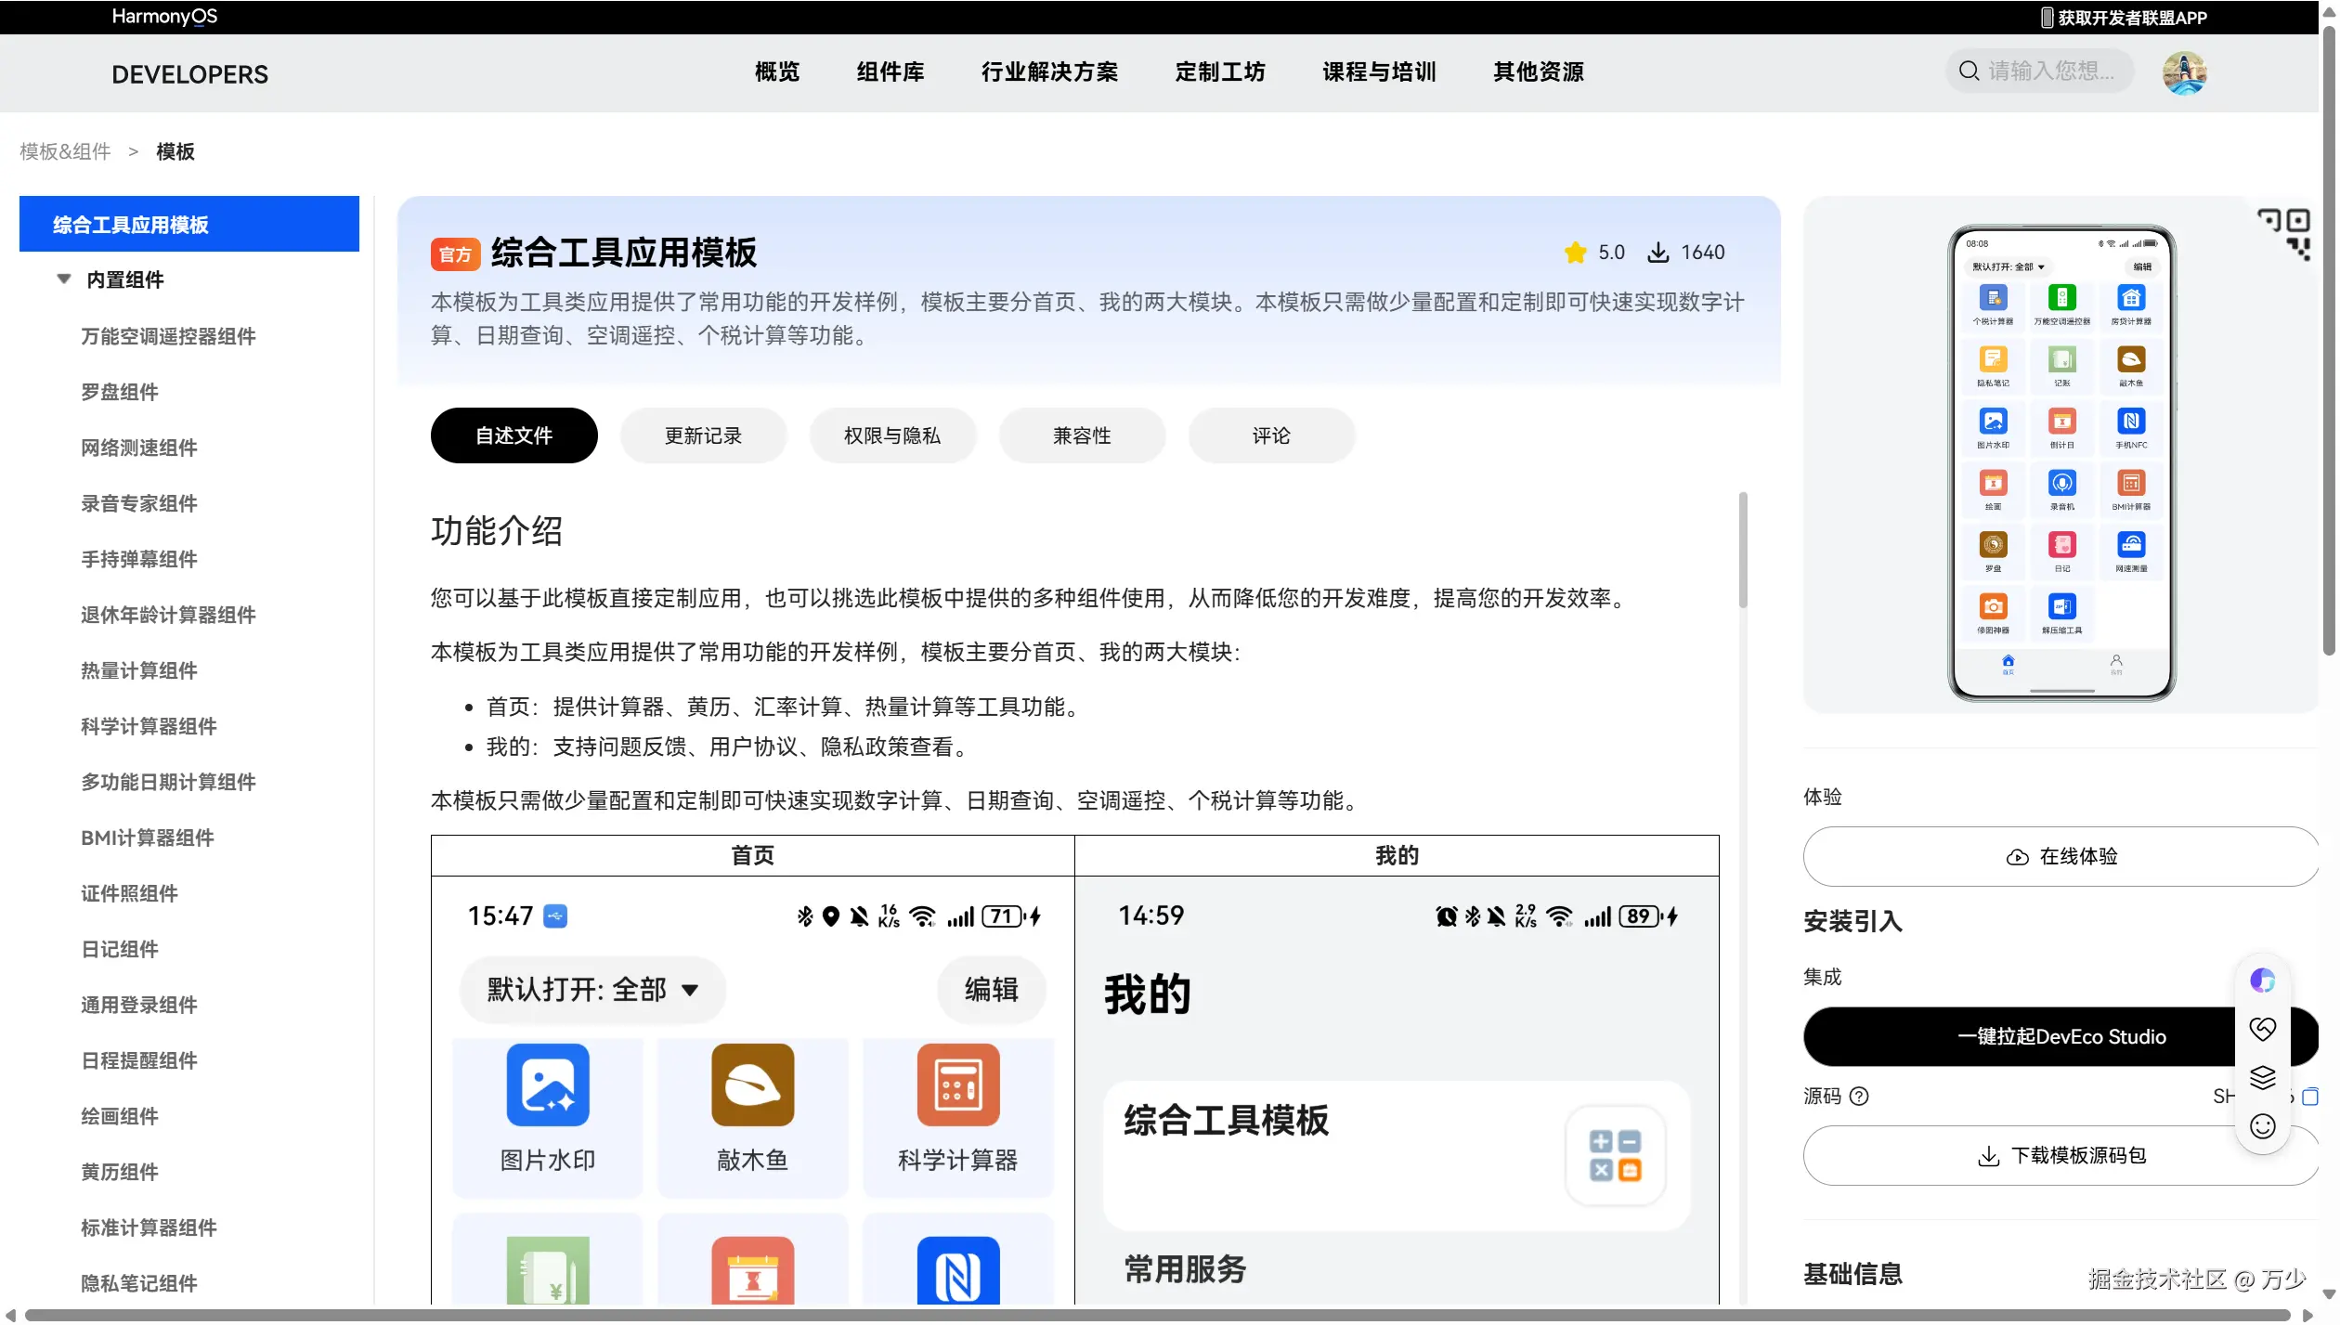Click the help question mark next to 源码

pos(1859,1097)
